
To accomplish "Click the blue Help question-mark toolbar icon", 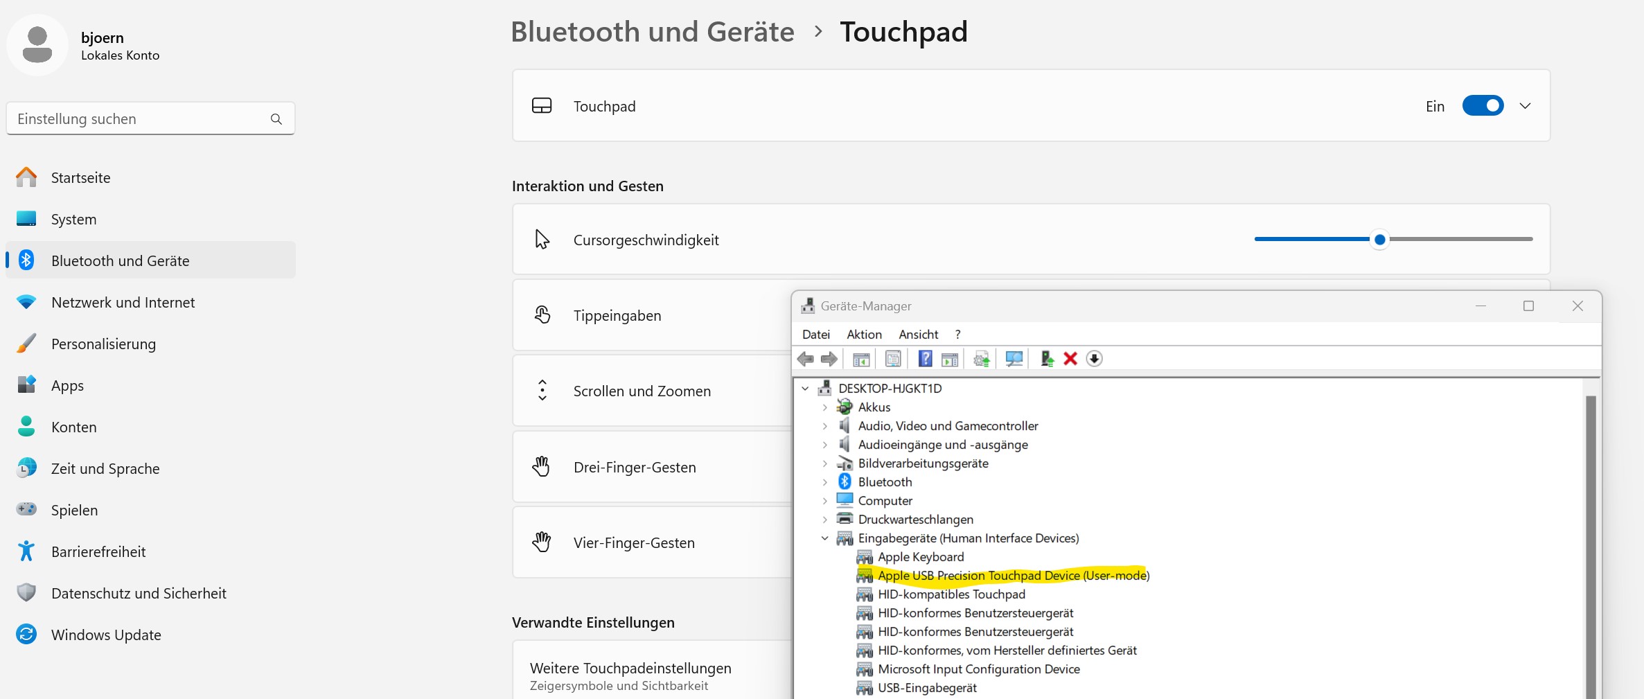I will [925, 359].
